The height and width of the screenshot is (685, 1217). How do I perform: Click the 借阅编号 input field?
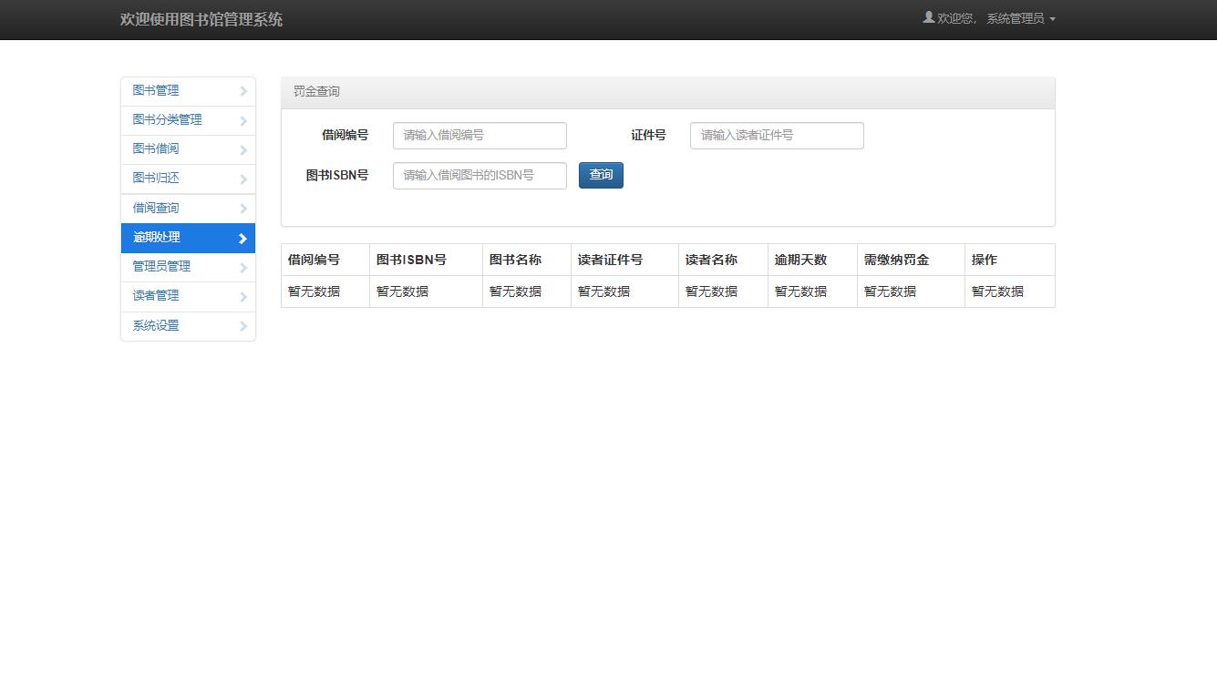pos(480,135)
